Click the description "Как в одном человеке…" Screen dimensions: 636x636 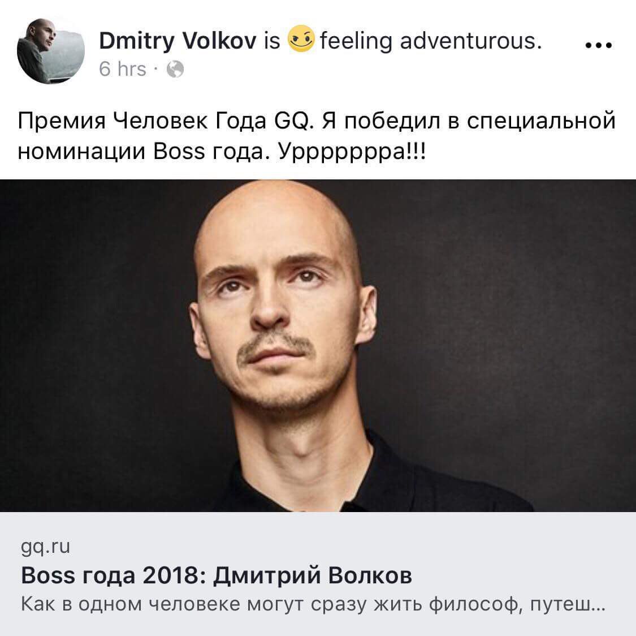313,604
